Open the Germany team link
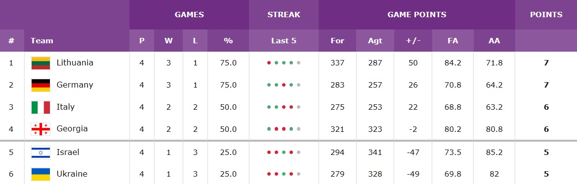 click(75, 85)
